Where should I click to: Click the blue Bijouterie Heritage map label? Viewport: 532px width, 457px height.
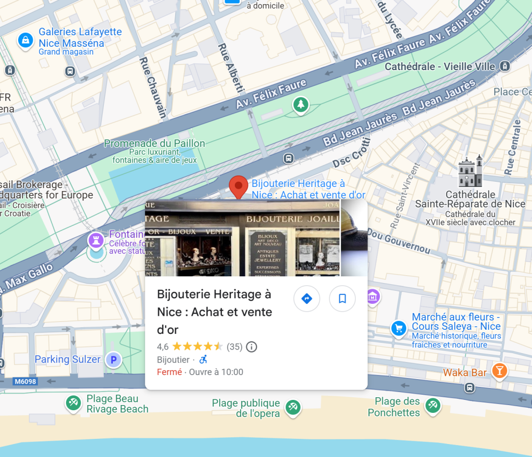click(x=308, y=189)
